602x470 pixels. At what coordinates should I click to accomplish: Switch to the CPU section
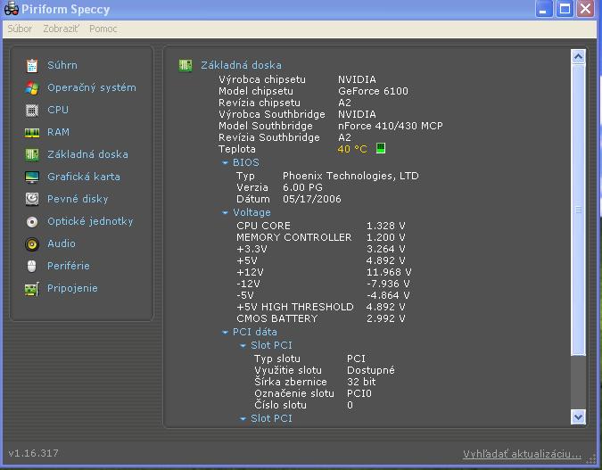click(58, 110)
